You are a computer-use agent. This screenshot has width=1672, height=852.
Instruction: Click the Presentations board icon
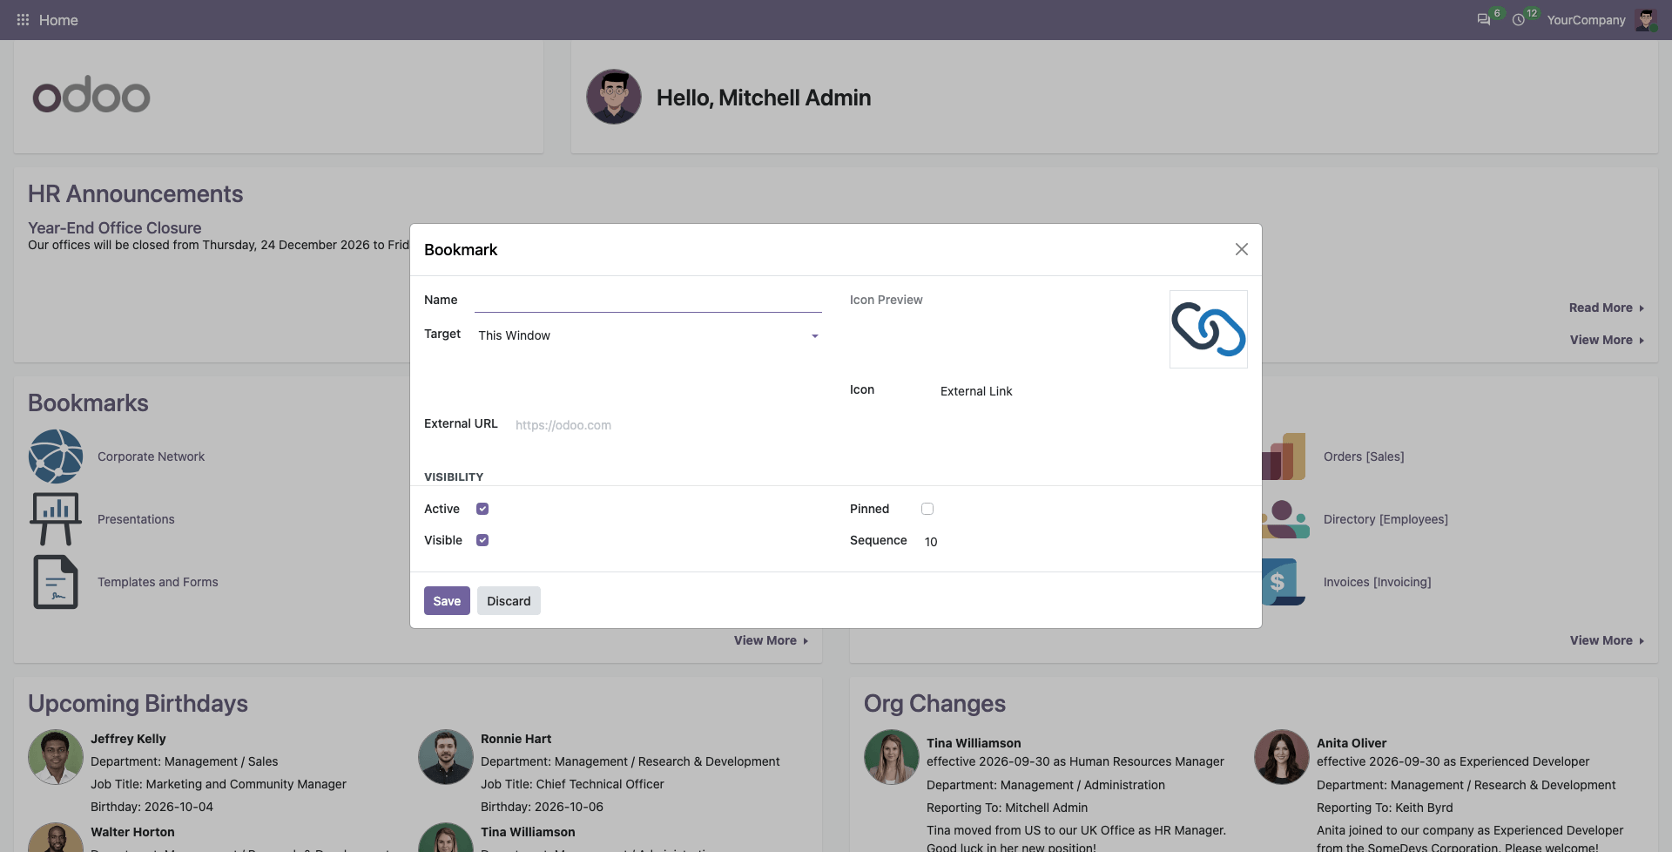coord(56,519)
